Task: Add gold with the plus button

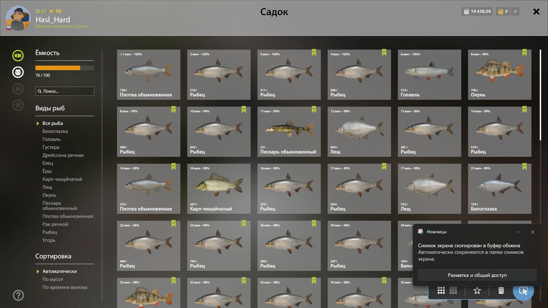Action: (515, 11)
